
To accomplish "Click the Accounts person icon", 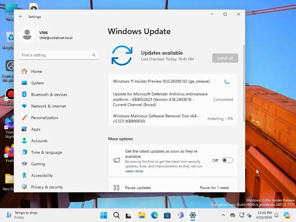I will pyautogui.click(x=24, y=141).
